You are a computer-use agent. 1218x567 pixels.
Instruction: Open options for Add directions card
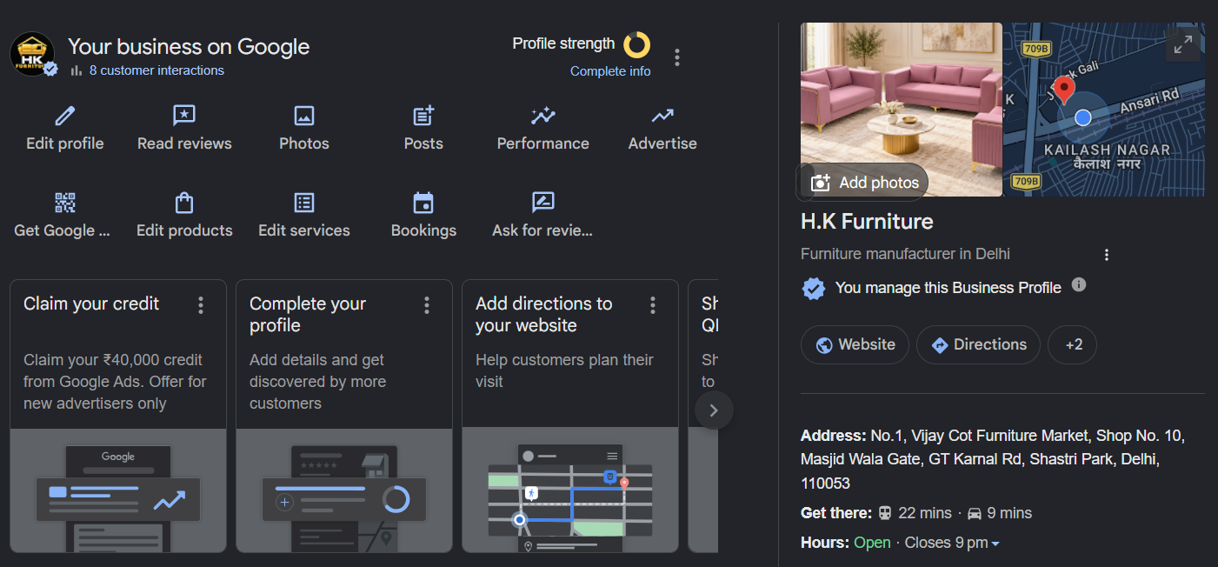pyautogui.click(x=653, y=305)
